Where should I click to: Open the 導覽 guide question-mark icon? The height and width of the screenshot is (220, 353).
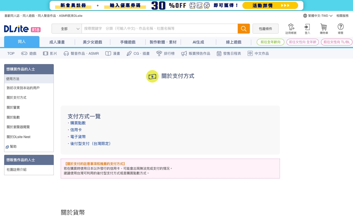pos(341,29)
